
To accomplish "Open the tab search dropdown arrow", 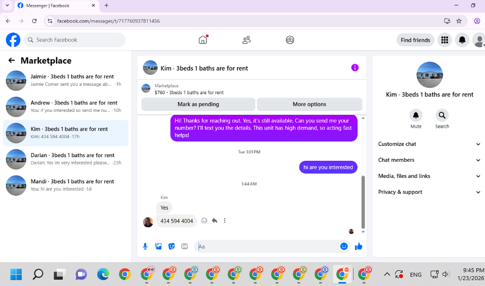I will 7,5.
